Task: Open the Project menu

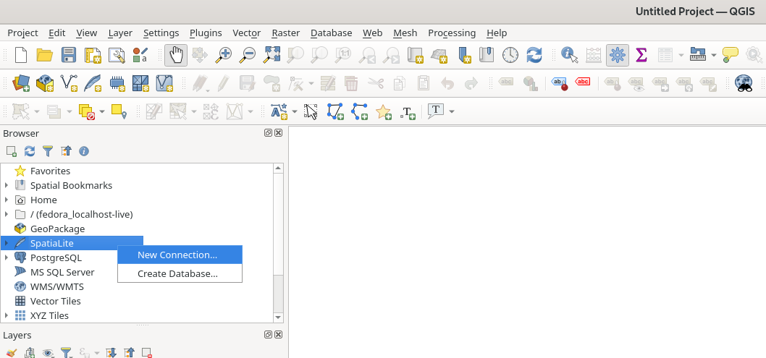Action: (22, 33)
